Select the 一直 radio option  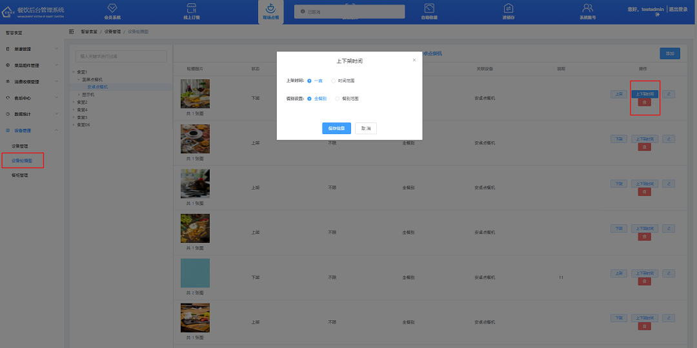pos(310,81)
